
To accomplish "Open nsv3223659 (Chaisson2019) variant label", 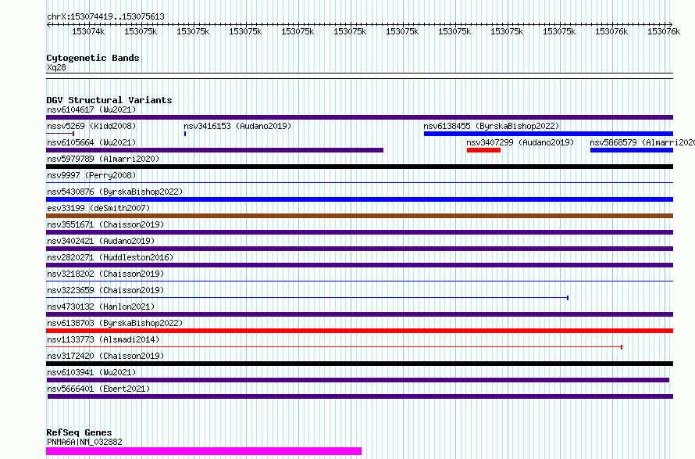I will 105,290.
